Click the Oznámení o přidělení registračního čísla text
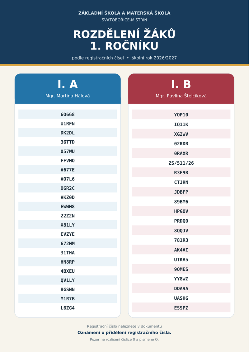 pyautogui.click(x=125, y=332)
